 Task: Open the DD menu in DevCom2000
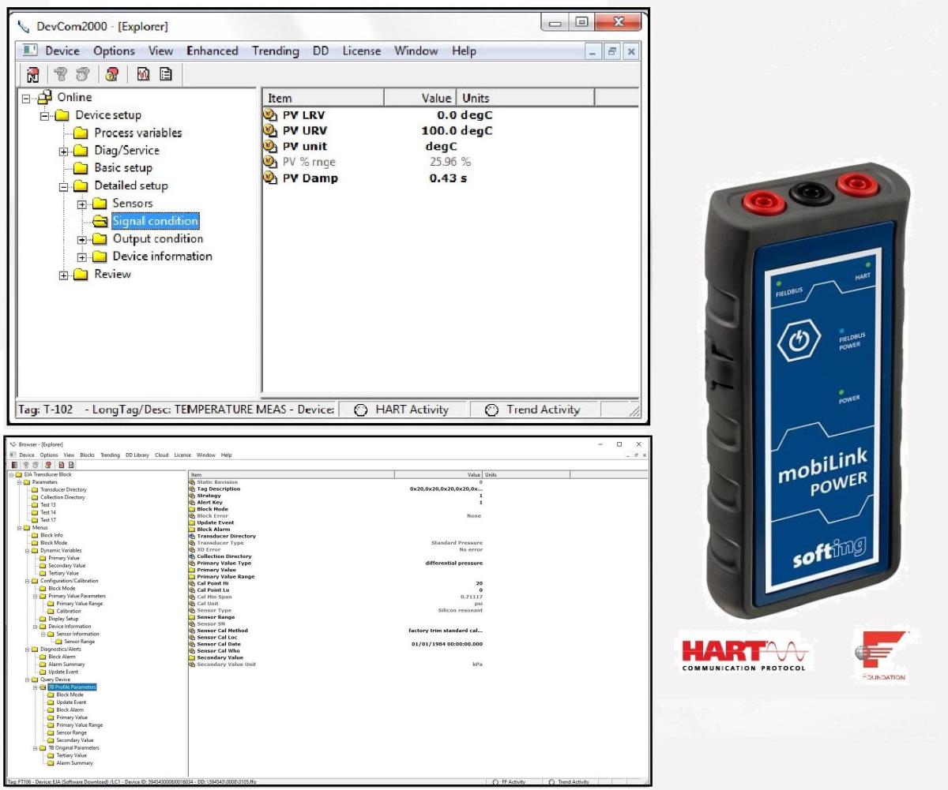[x=321, y=51]
